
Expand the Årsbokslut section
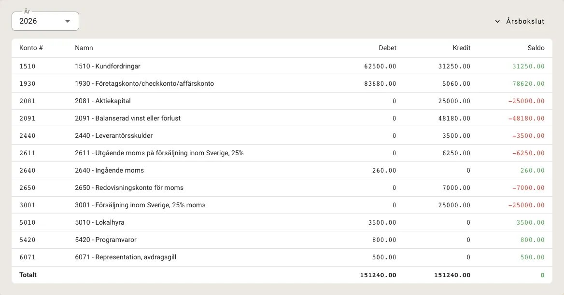tap(520, 21)
